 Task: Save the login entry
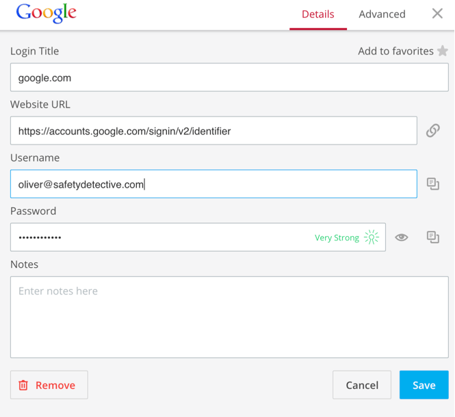click(424, 385)
